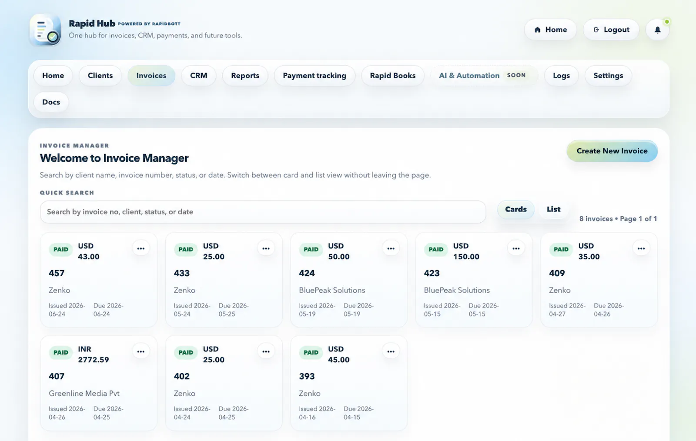Click Greenline Media Pvt client name
Image resolution: width=696 pixels, height=441 pixels.
tap(84, 393)
